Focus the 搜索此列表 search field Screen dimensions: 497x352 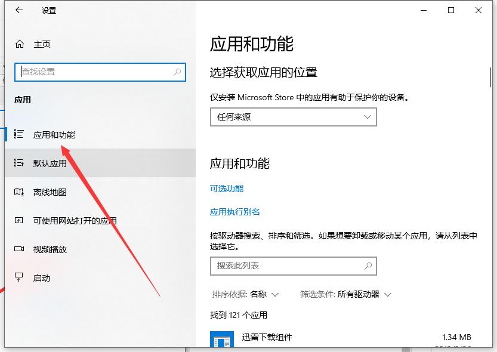[293, 266]
